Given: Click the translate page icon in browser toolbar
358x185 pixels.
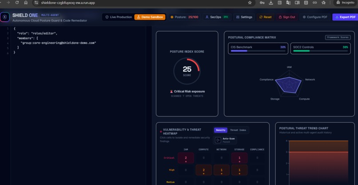Looking at the screenshot, I should click(x=288, y=3).
